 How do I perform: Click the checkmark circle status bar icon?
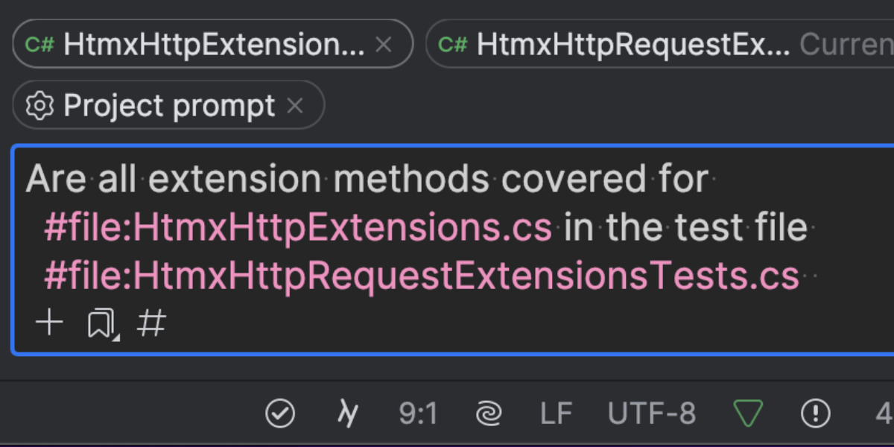(x=280, y=413)
